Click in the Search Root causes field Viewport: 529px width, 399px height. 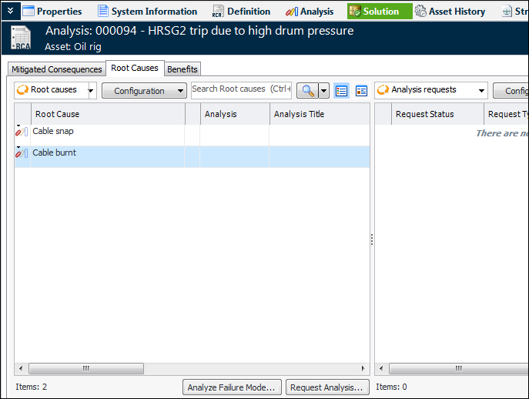[x=241, y=90]
